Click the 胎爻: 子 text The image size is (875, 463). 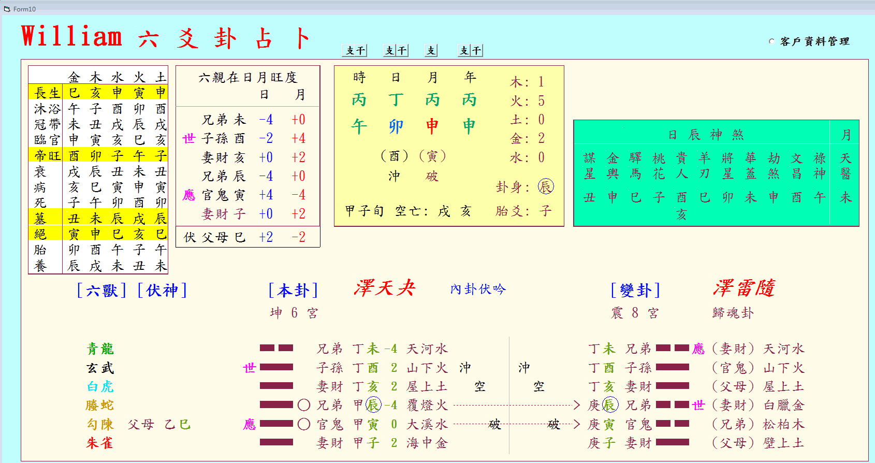[524, 211]
